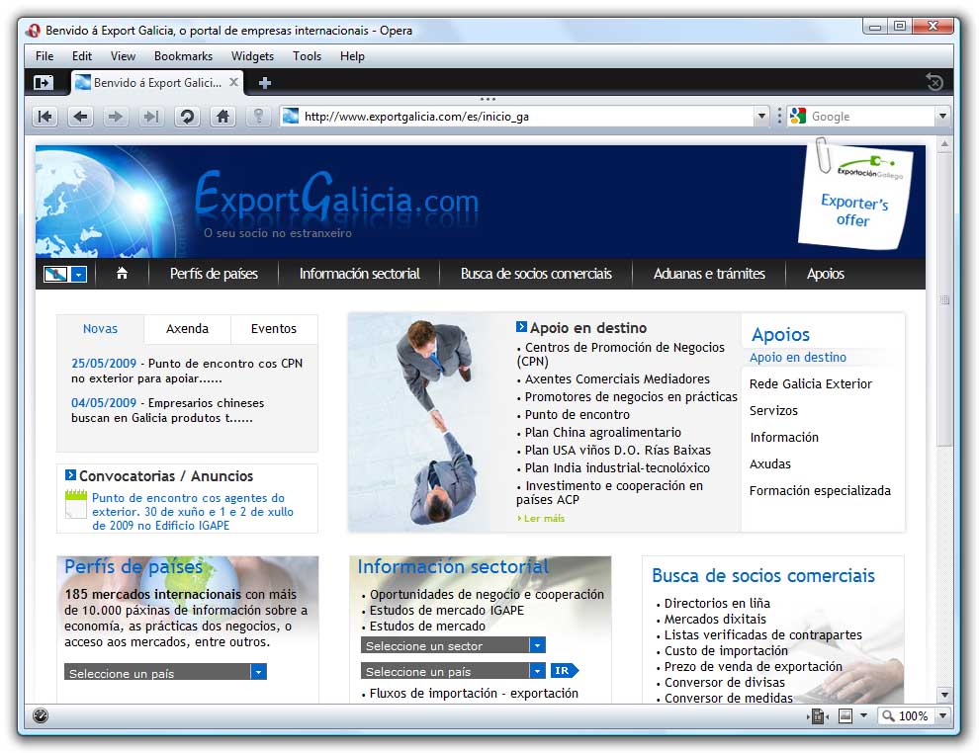Click the arrow icon beside Apoio en destino
Image resolution: width=979 pixels, height=753 pixels.
click(x=521, y=326)
